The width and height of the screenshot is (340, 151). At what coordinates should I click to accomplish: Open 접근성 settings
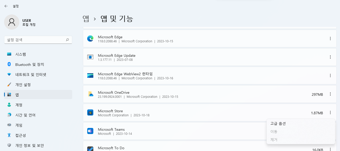pos(38,135)
